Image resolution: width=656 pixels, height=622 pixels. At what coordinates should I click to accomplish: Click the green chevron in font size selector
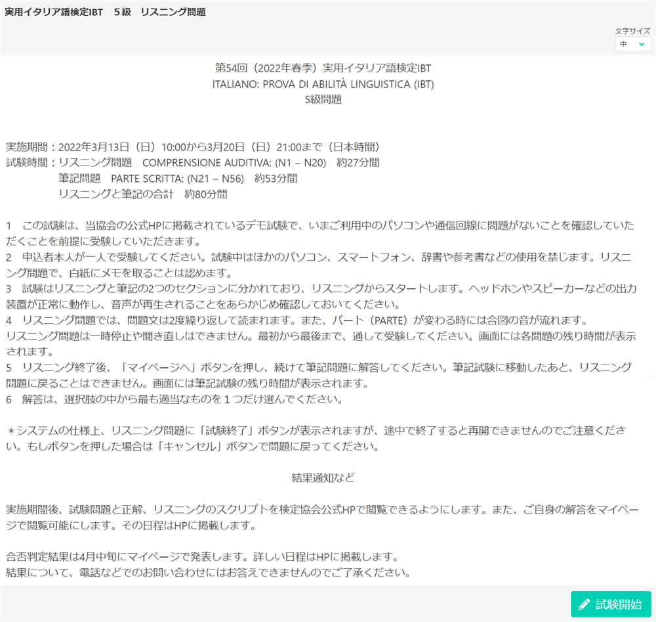[642, 44]
